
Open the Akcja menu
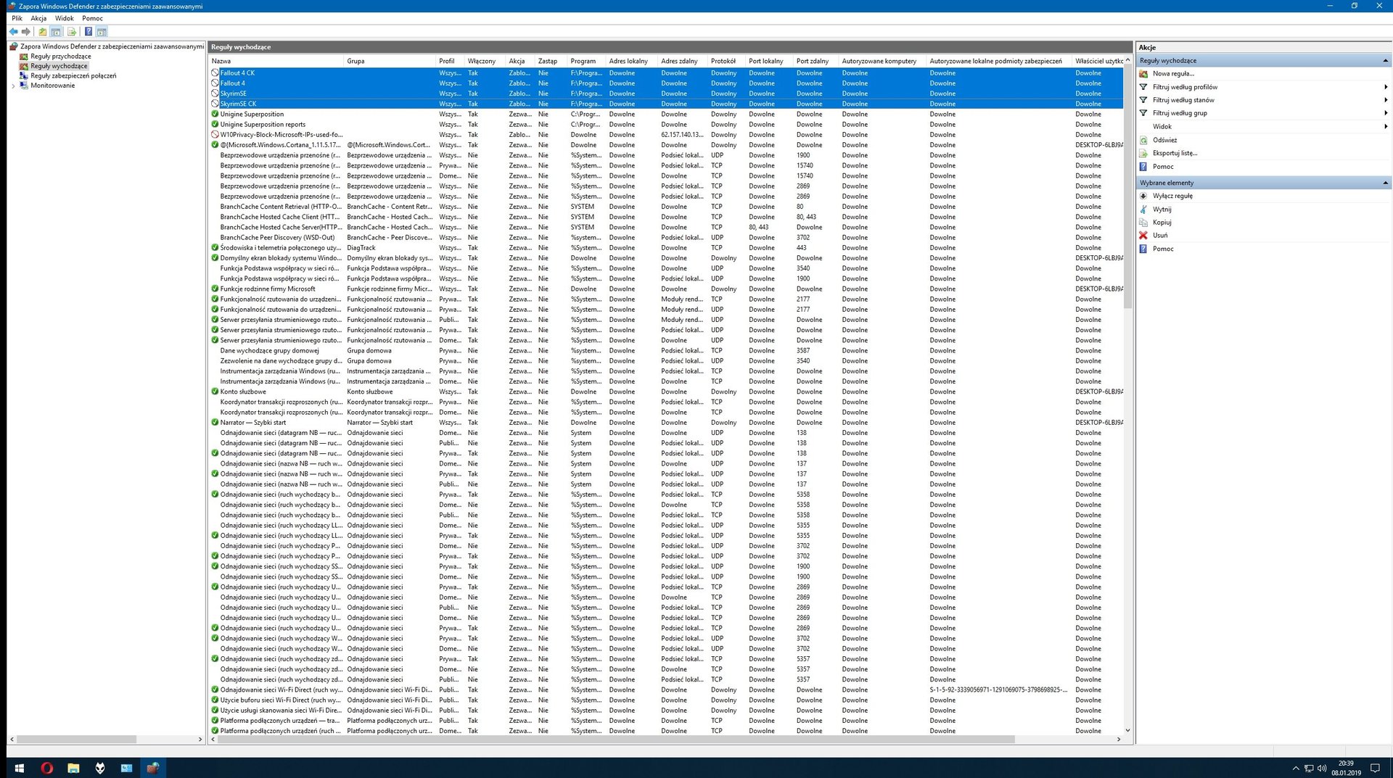(x=38, y=18)
